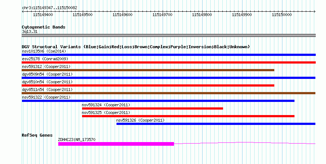Click ruler position 115149700
The image size is (326, 164).
pyautogui.click(x=162, y=15)
